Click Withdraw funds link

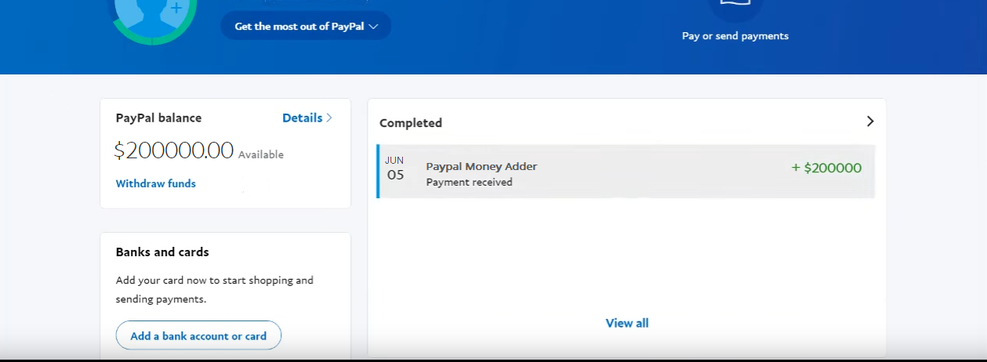pyautogui.click(x=156, y=183)
